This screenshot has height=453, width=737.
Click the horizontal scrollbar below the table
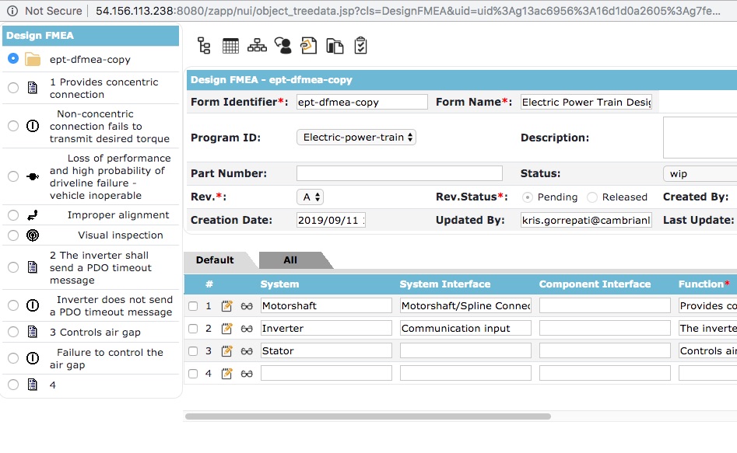[x=368, y=416]
